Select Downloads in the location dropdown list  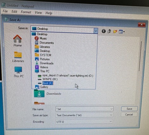tap(64, 63)
